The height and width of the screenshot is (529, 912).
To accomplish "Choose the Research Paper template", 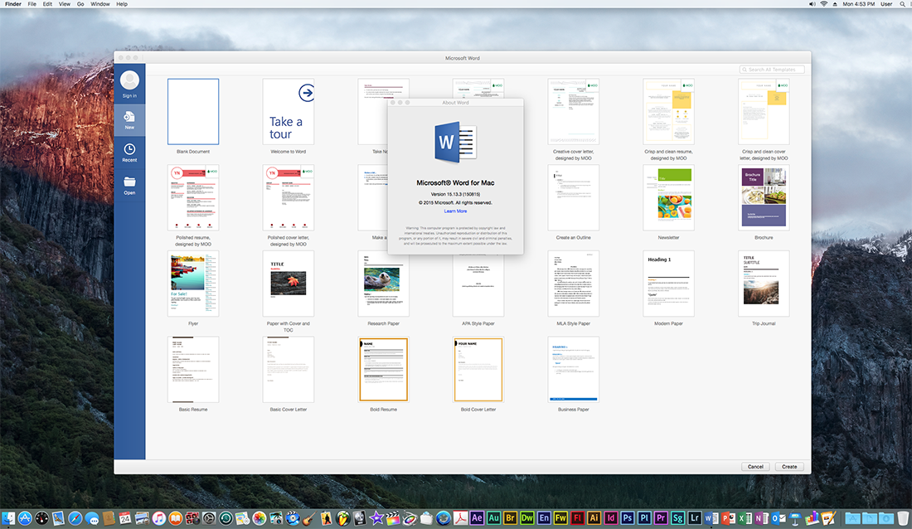I will [383, 284].
